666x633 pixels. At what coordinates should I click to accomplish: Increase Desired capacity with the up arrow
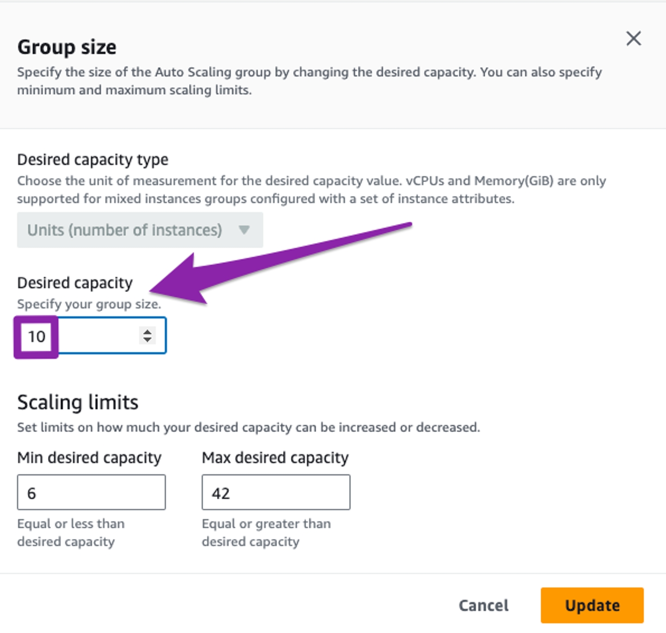pos(148,332)
